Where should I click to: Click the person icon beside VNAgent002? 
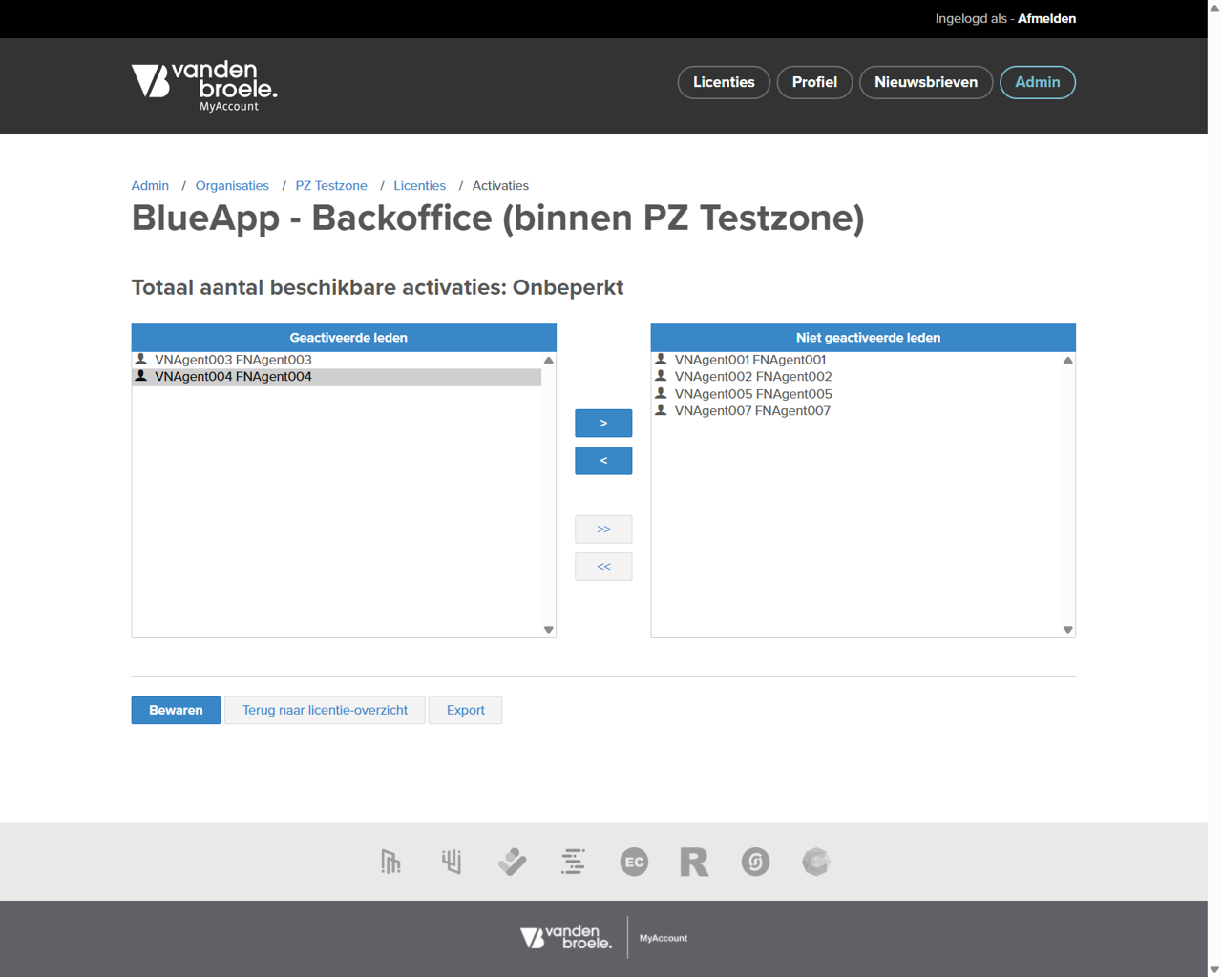point(661,376)
